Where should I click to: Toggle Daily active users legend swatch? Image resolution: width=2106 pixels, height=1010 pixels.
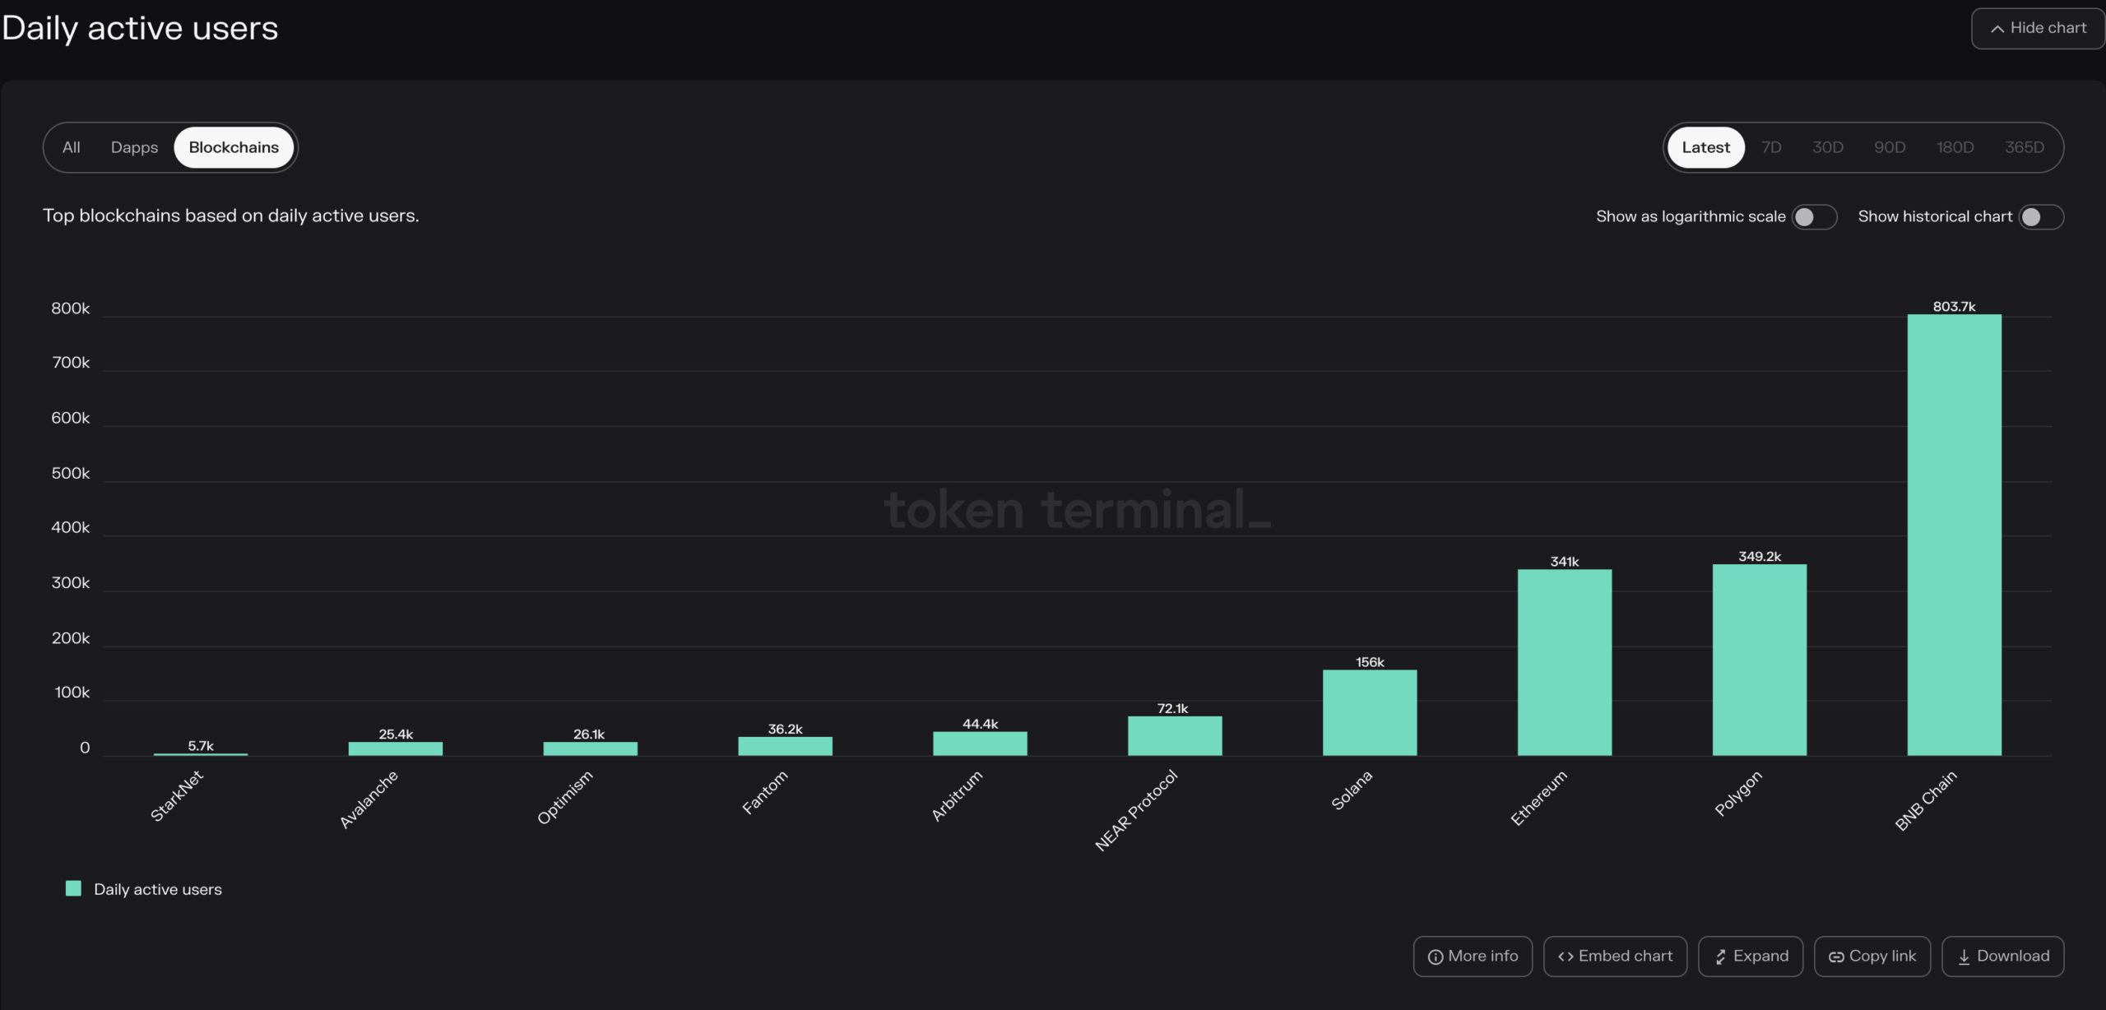73,888
